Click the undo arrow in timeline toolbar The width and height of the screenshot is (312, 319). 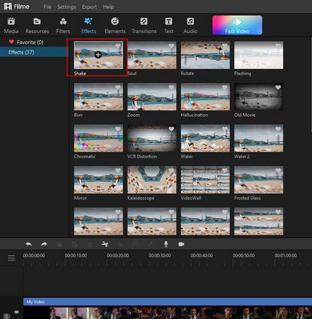point(29,244)
